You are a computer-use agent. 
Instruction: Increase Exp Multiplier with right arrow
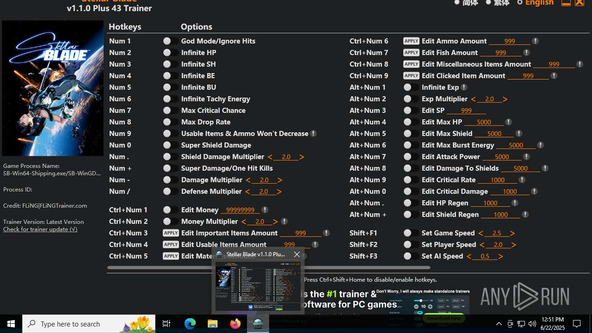pyautogui.click(x=505, y=99)
